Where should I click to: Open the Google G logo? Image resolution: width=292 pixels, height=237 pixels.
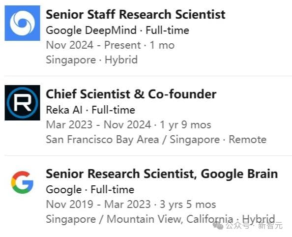point(22,182)
